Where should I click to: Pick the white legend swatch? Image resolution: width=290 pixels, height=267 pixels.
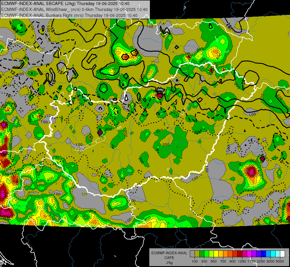pos(283,254)
